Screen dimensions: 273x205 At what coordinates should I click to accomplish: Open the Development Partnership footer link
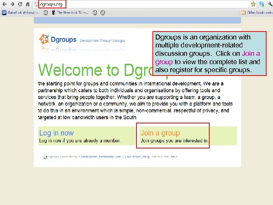pyautogui.click(x=97, y=157)
